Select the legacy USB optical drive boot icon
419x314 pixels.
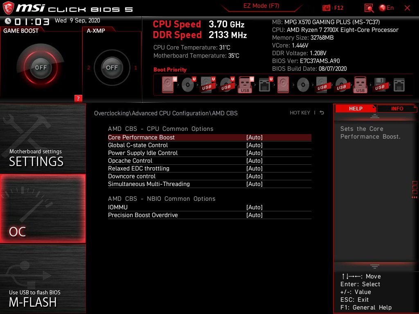click(341, 85)
